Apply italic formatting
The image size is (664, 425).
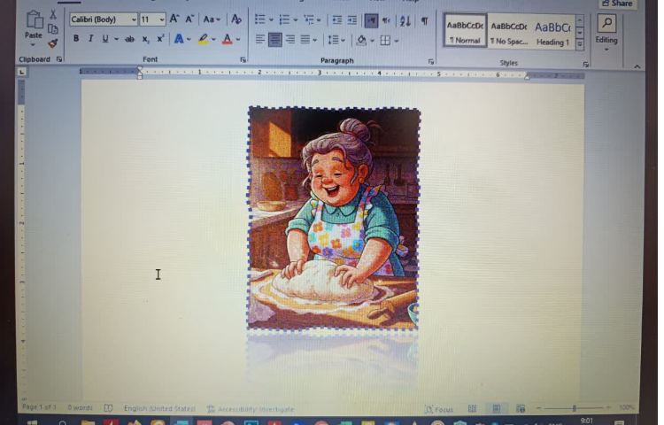tap(89, 39)
